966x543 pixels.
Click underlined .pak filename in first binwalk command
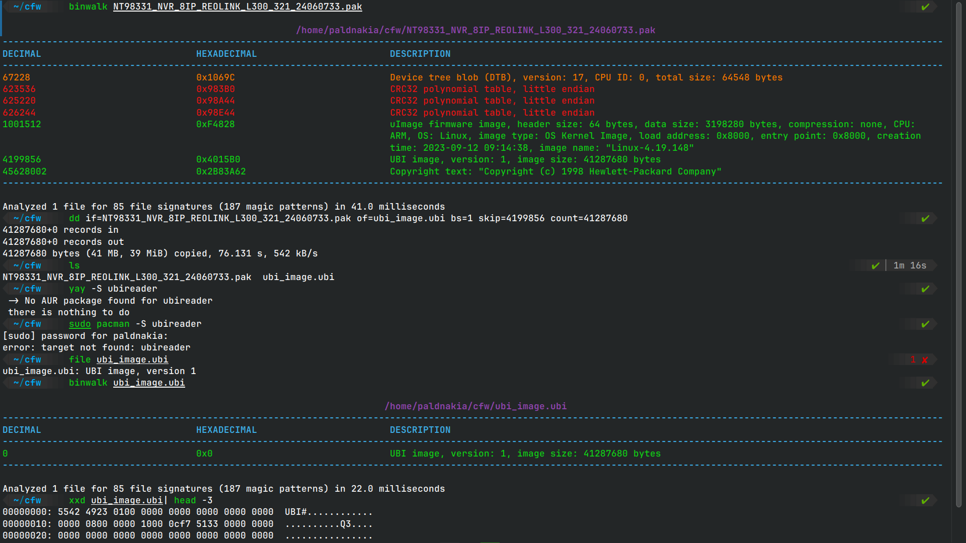pos(237,7)
